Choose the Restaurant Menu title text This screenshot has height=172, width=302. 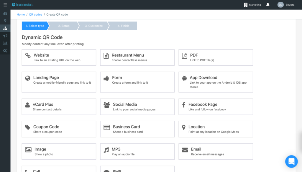point(128,55)
